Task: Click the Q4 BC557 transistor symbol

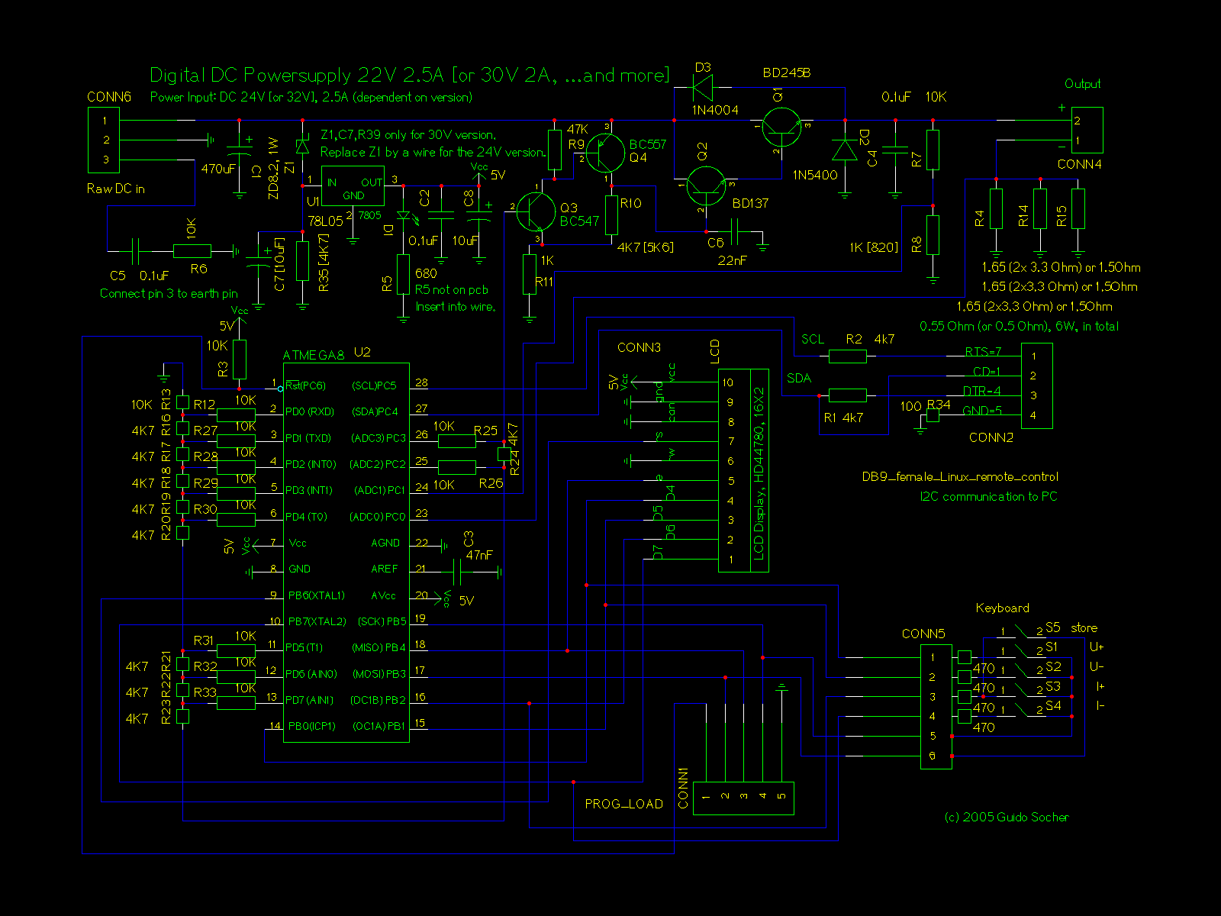Action: point(605,153)
